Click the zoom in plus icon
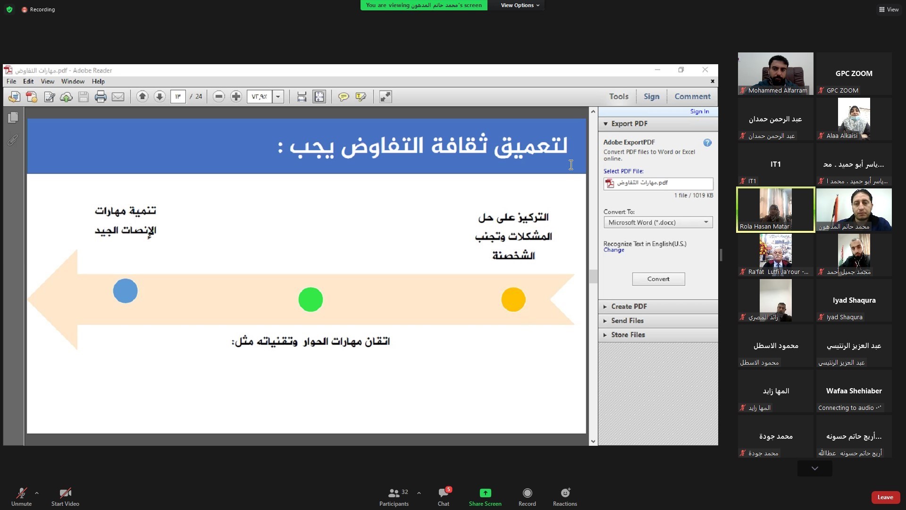Image resolution: width=906 pixels, height=510 pixels. pyautogui.click(x=236, y=97)
